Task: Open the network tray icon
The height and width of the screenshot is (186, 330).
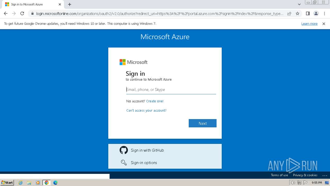Action: point(299,183)
